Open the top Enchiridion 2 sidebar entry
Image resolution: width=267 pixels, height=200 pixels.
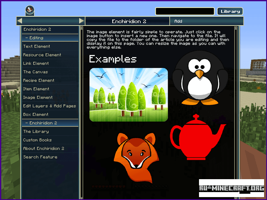50,29
